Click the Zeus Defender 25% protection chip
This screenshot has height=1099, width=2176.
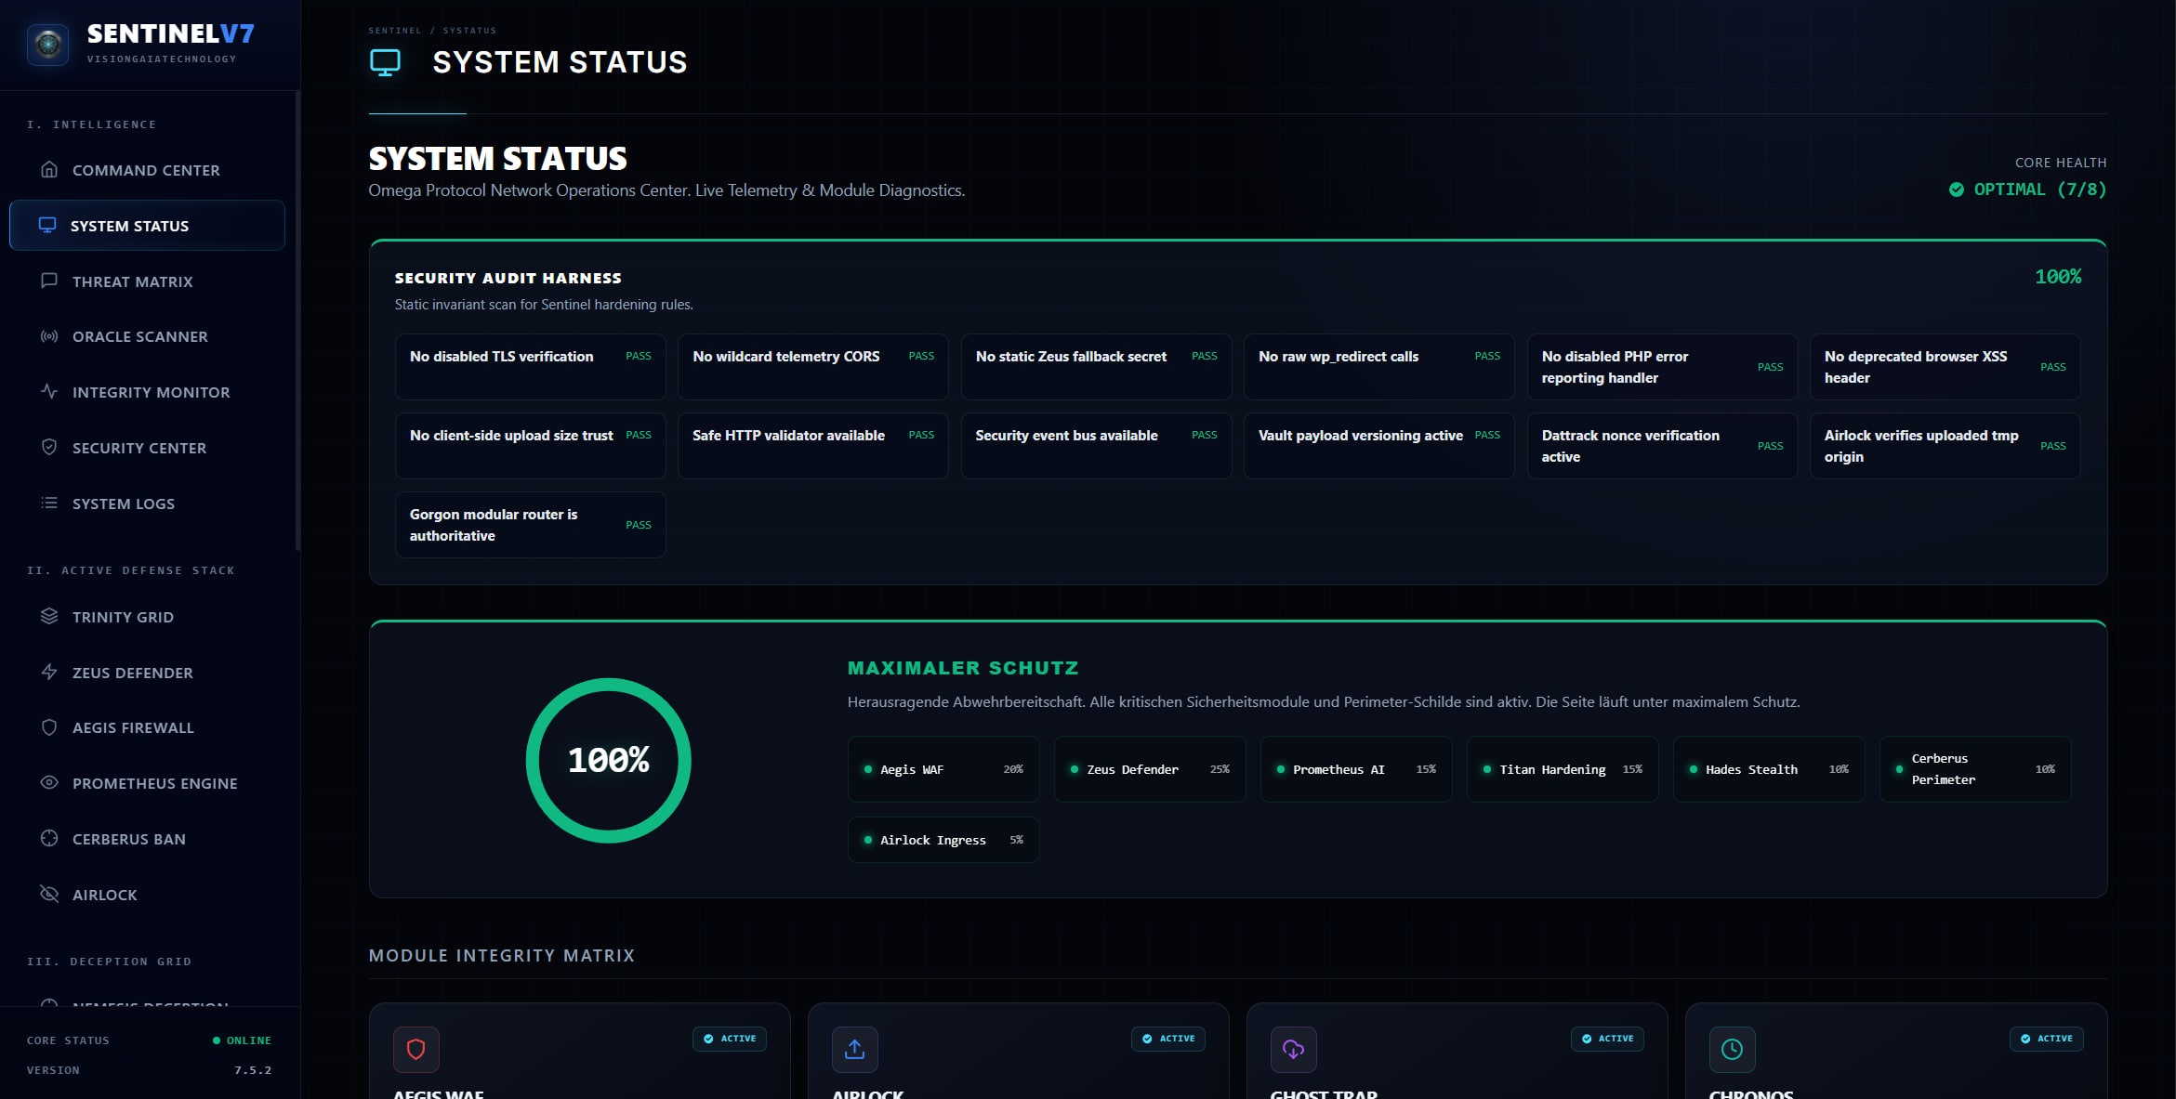coord(1150,769)
